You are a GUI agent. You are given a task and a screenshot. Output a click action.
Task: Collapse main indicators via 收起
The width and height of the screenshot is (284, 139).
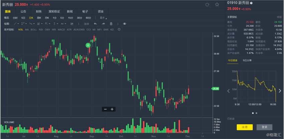click(x=279, y=17)
